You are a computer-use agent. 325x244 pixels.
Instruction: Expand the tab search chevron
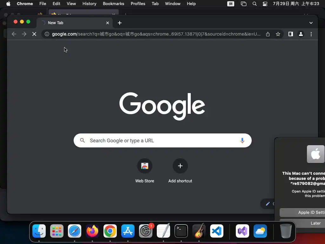[x=311, y=23]
